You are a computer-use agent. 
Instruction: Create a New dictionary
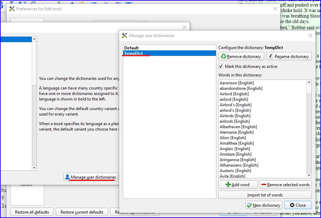point(264,205)
